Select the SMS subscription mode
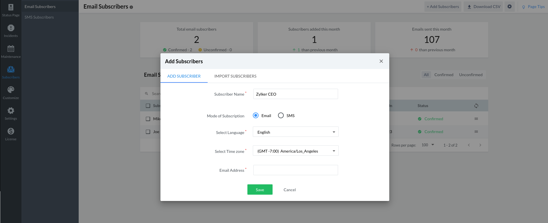 point(281,115)
